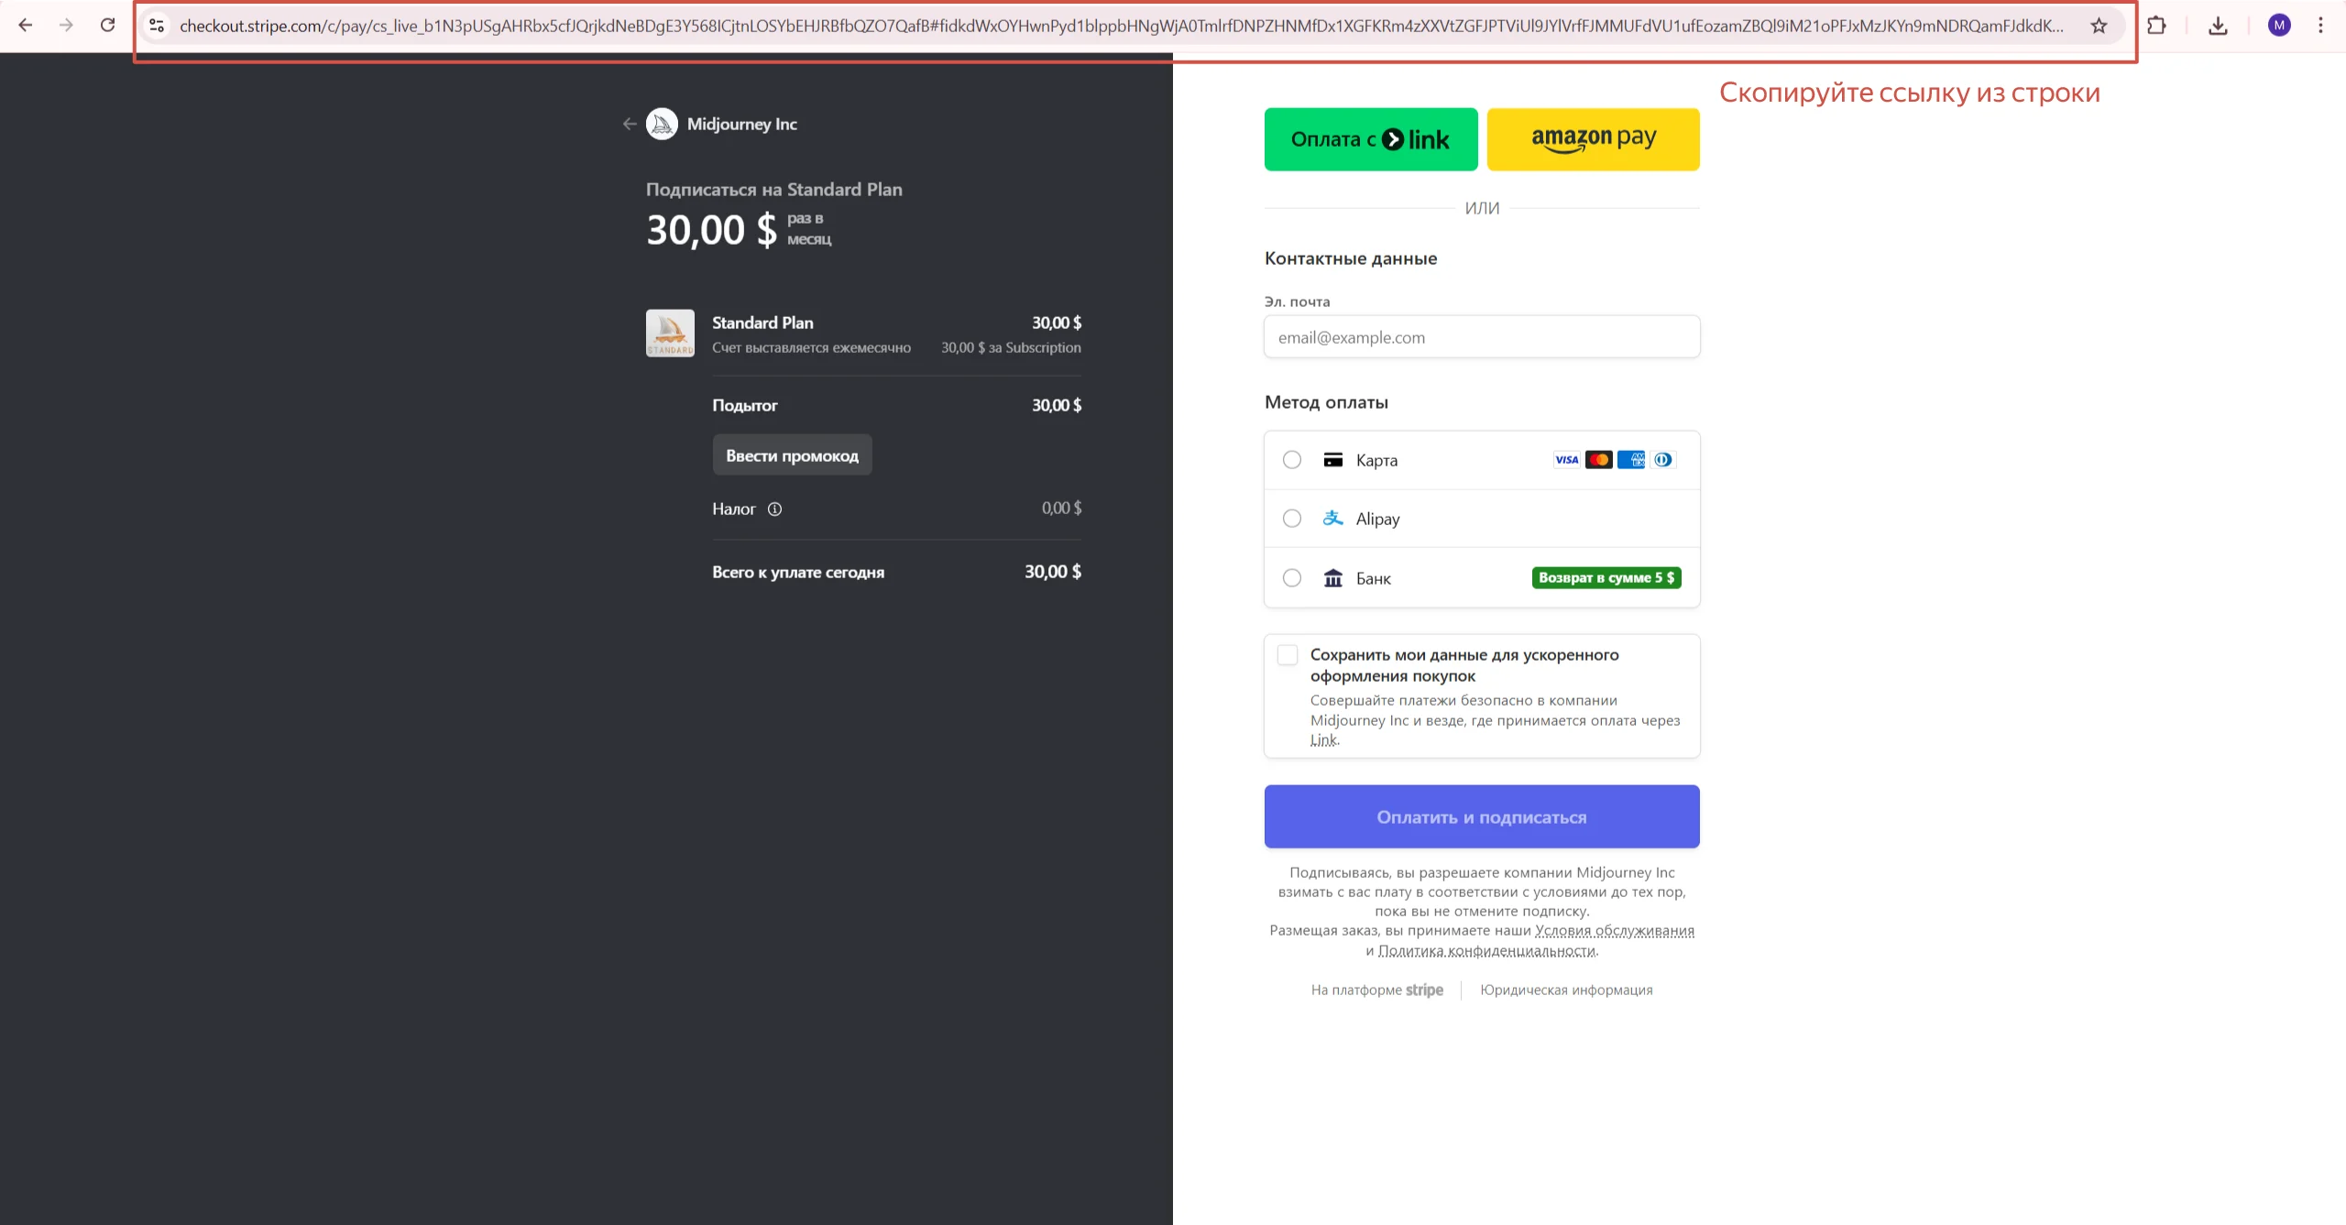The width and height of the screenshot is (2346, 1225).
Task: Pay with the green Link button
Action: tap(1371, 139)
